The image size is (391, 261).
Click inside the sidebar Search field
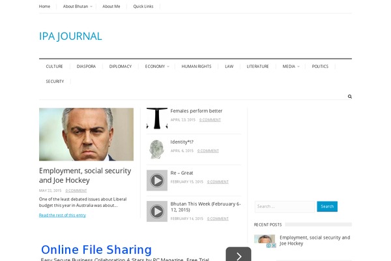pyautogui.click(x=285, y=207)
